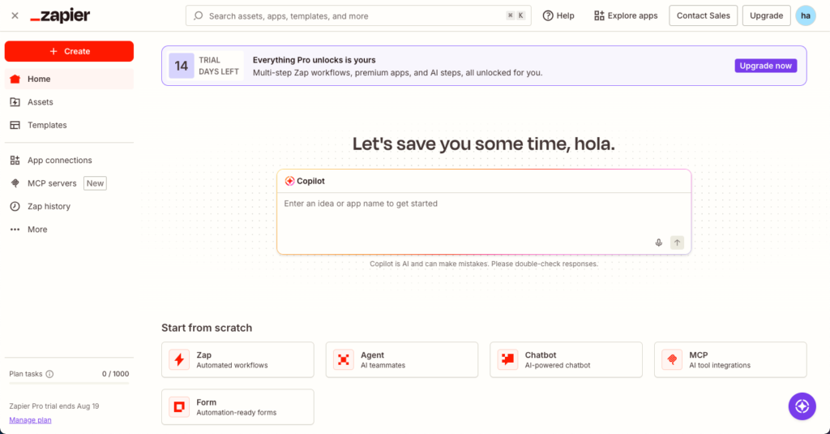Open Zap history
The width and height of the screenshot is (830, 434).
(70, 206)
